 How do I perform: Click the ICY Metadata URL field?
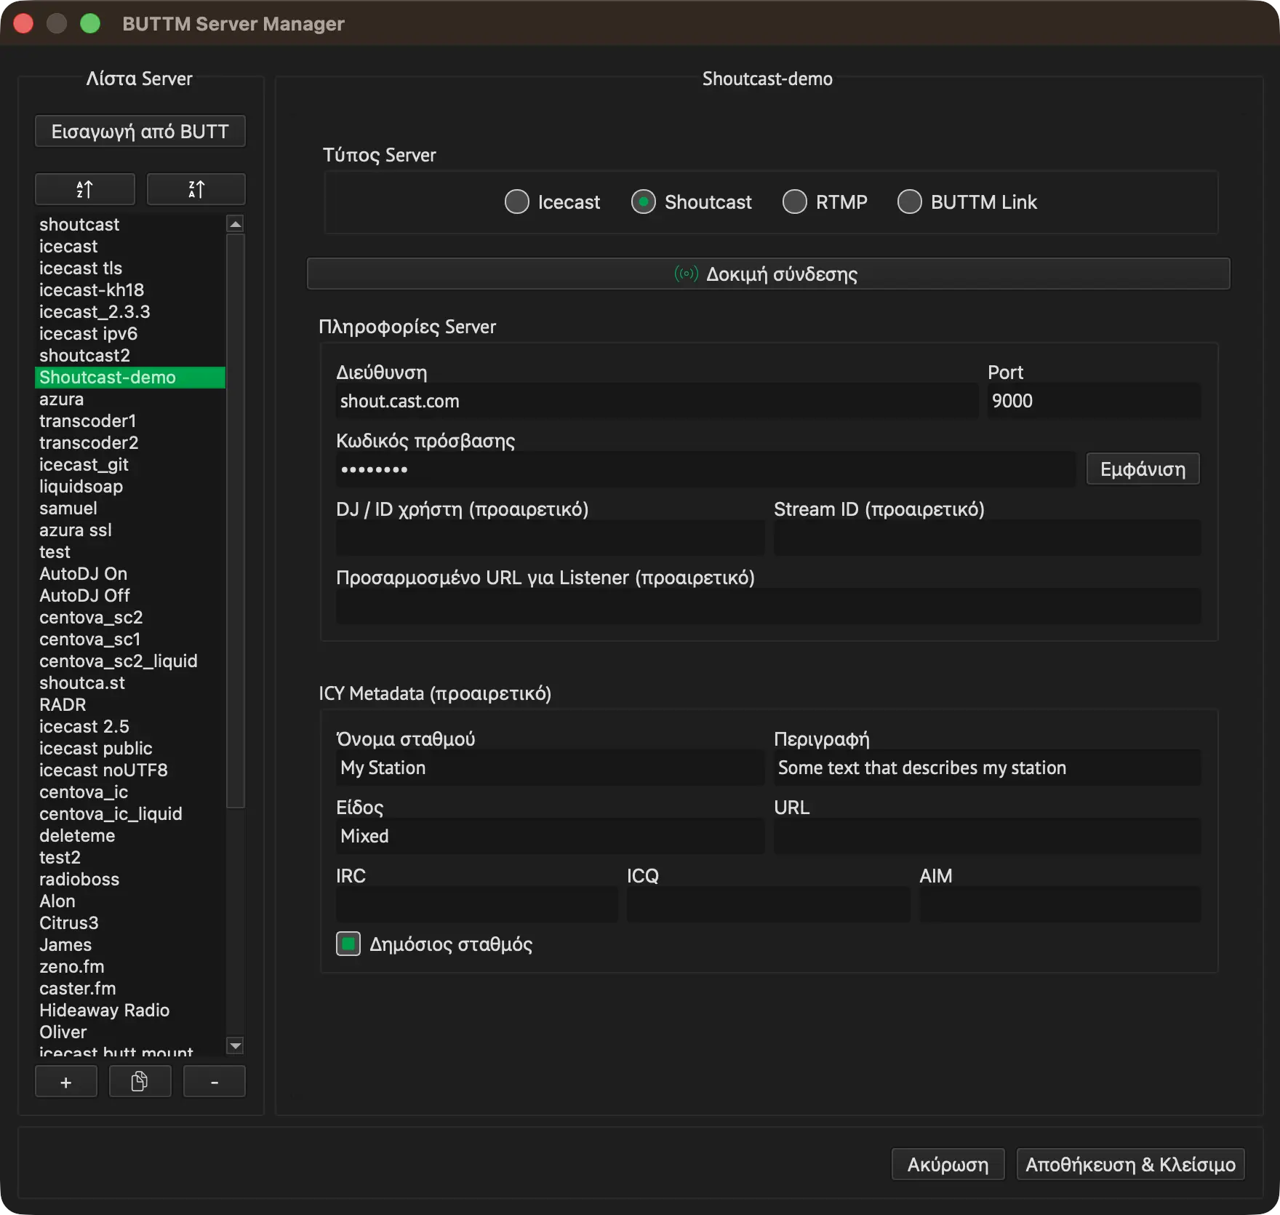[988, 836]
